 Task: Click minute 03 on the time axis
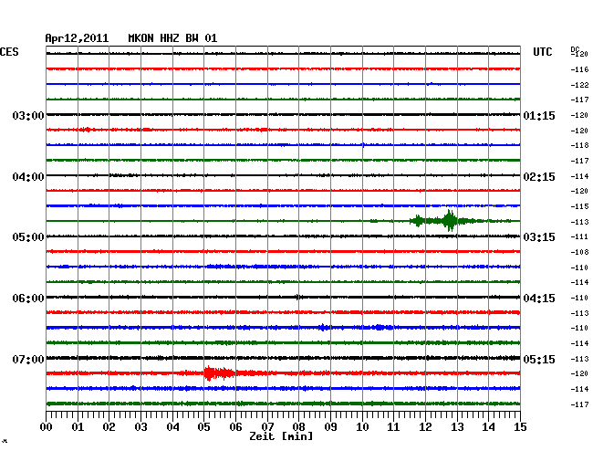pos(140,427)
